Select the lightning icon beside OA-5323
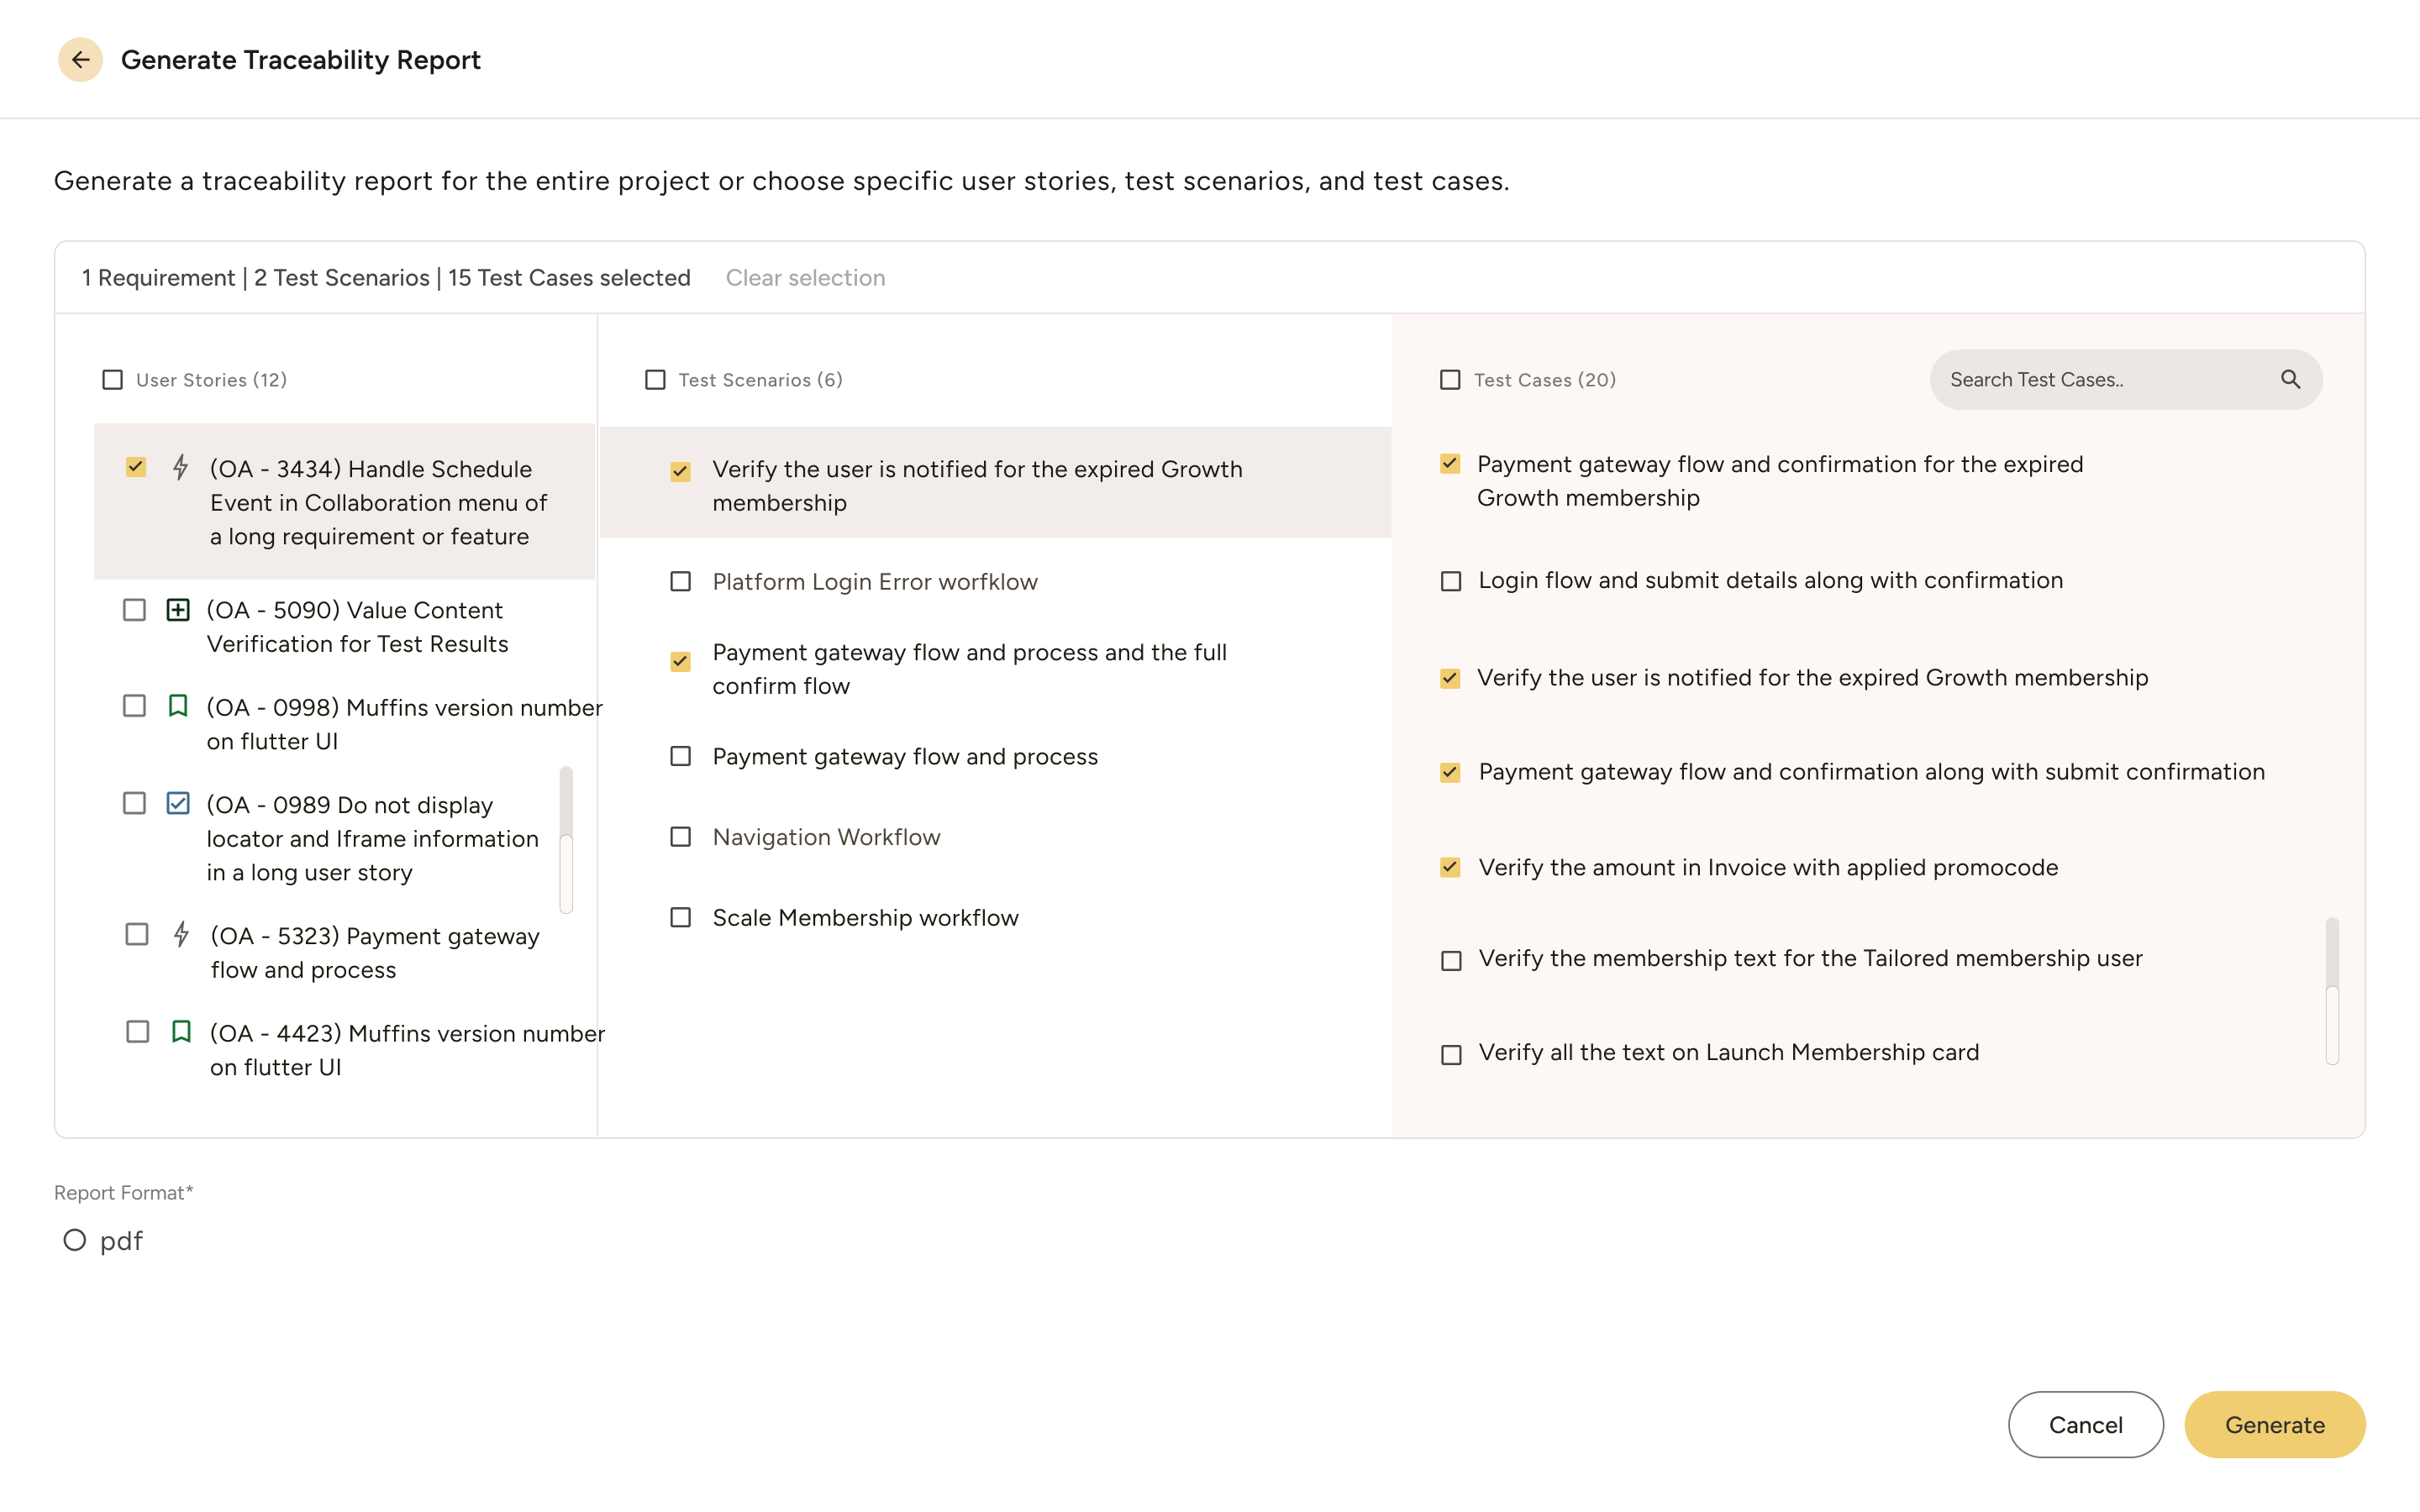This screenshot has width=2420, height=1512. pyautogui.click(x=181, y=936)
